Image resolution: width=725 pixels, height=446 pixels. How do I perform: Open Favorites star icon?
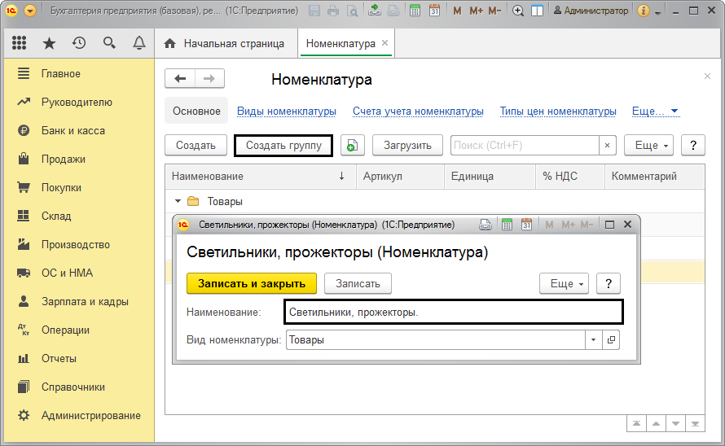point(49,43)
